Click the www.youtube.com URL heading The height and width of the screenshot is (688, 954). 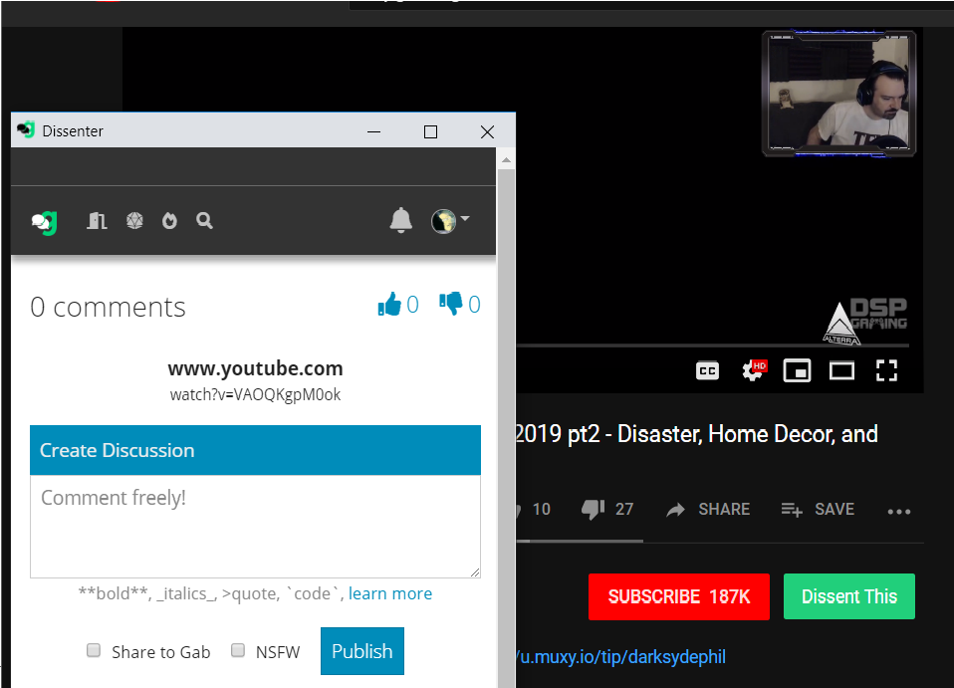[256, 368]
